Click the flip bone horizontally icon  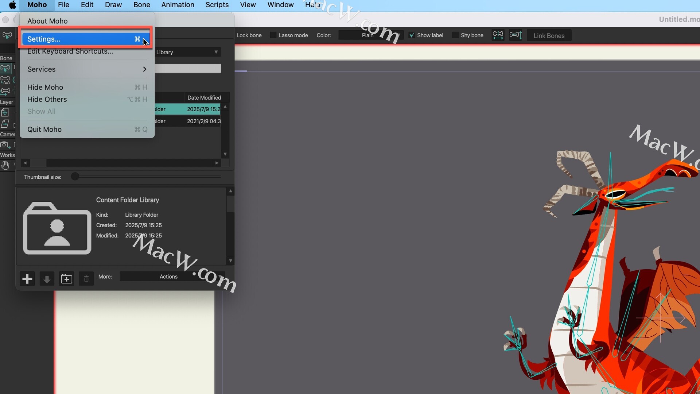498,35
